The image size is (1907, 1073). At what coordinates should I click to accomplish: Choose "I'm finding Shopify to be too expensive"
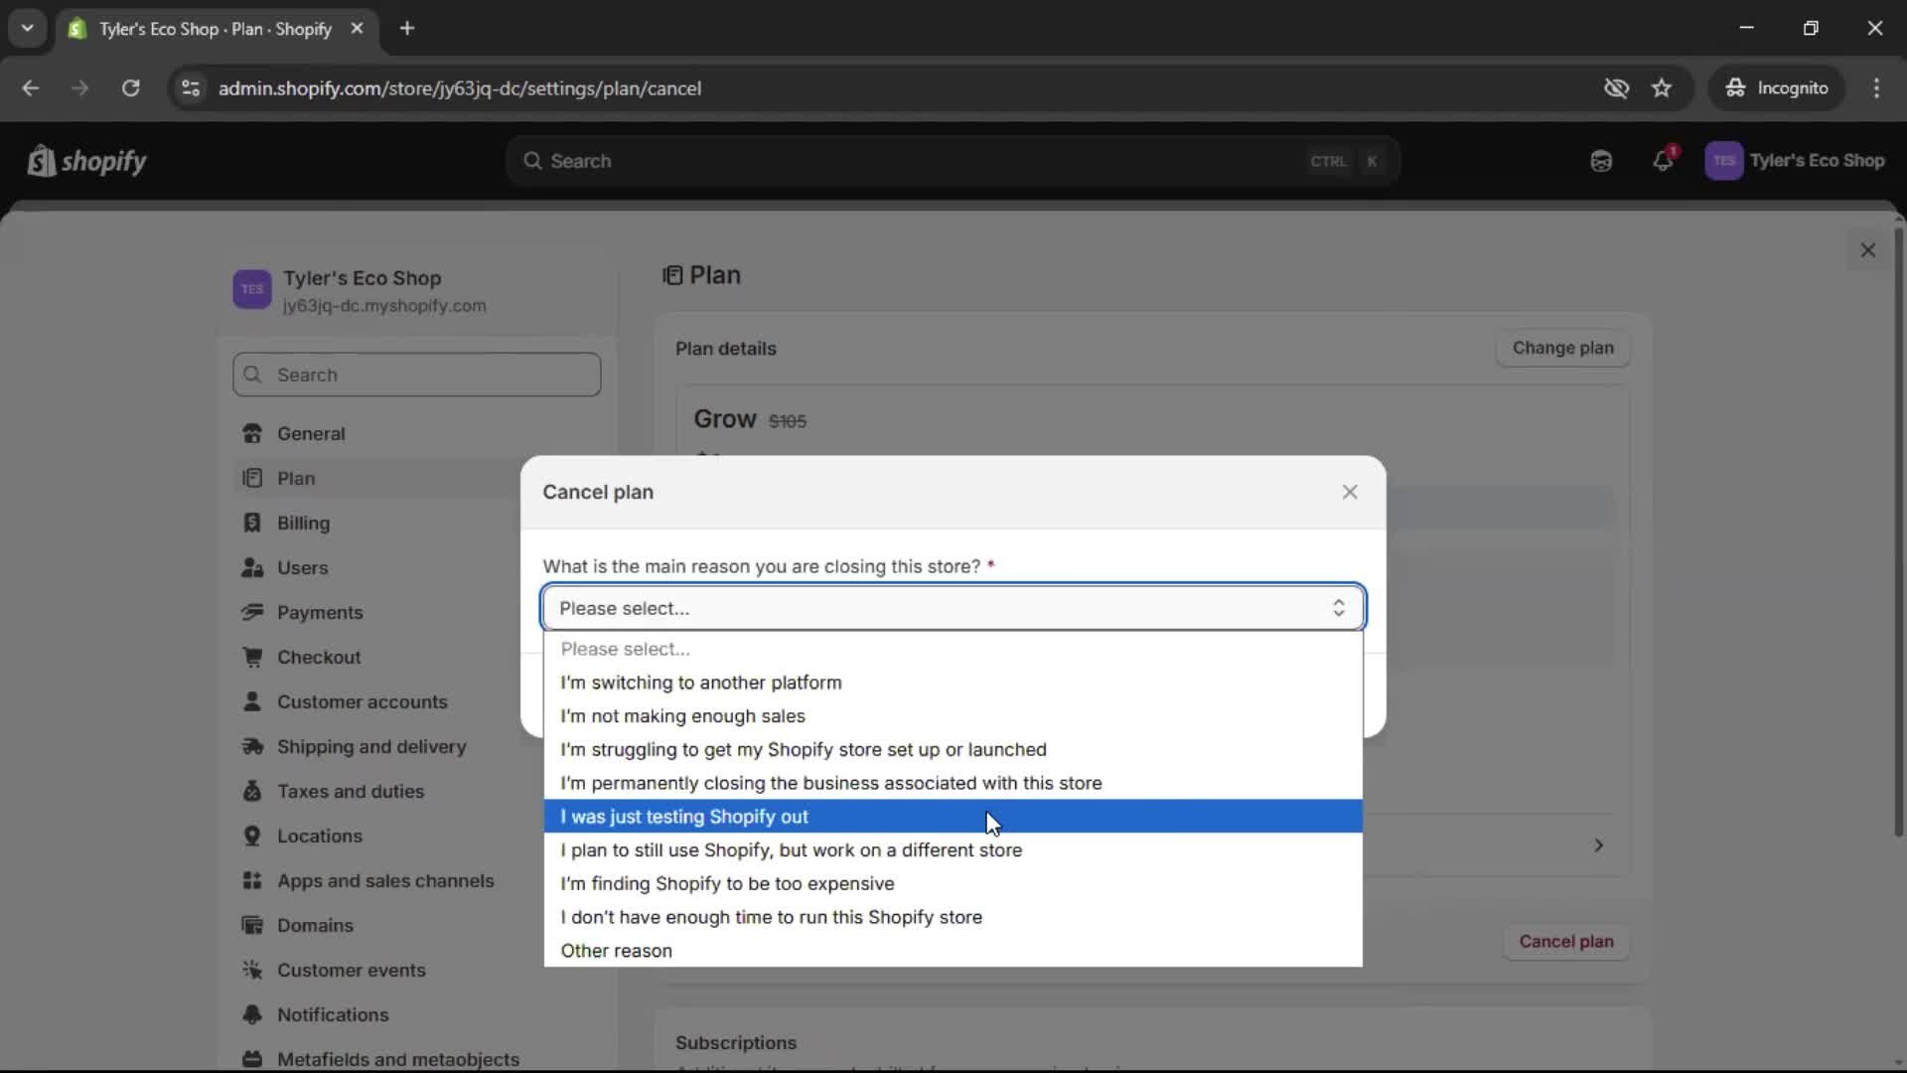[727, 884]
